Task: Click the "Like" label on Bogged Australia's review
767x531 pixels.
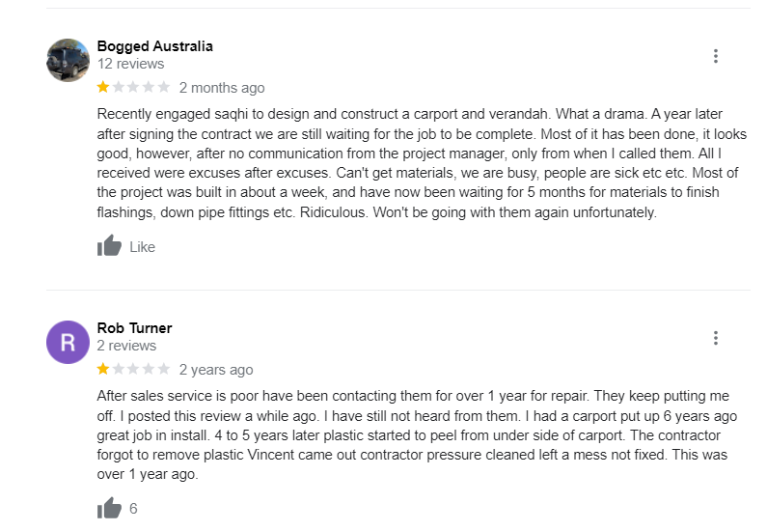Action: [142, 247]
